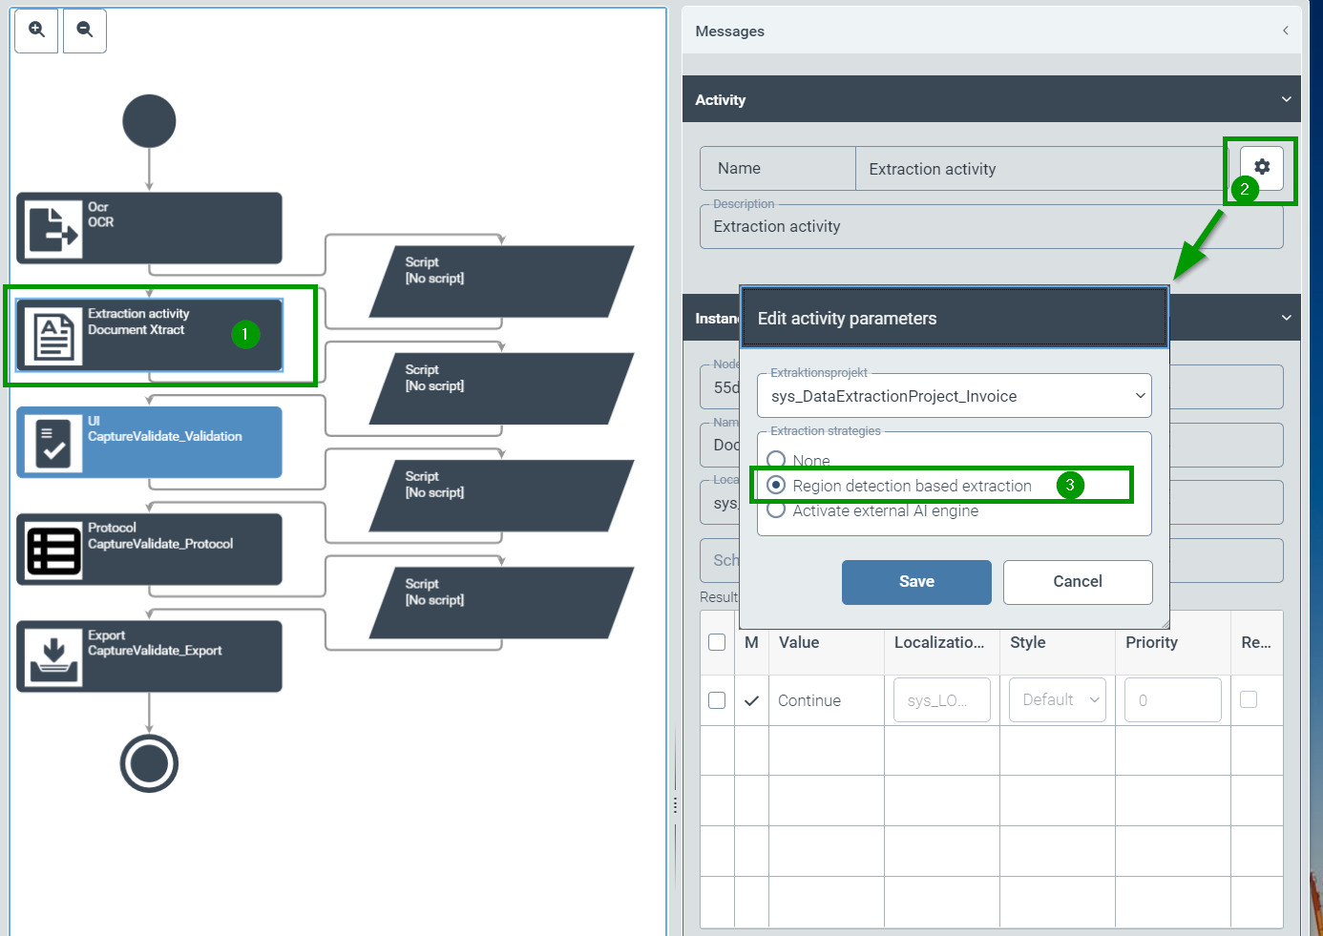Tick the Continue row checkbox
The image size is (1323, 936).
click(717, 700)
